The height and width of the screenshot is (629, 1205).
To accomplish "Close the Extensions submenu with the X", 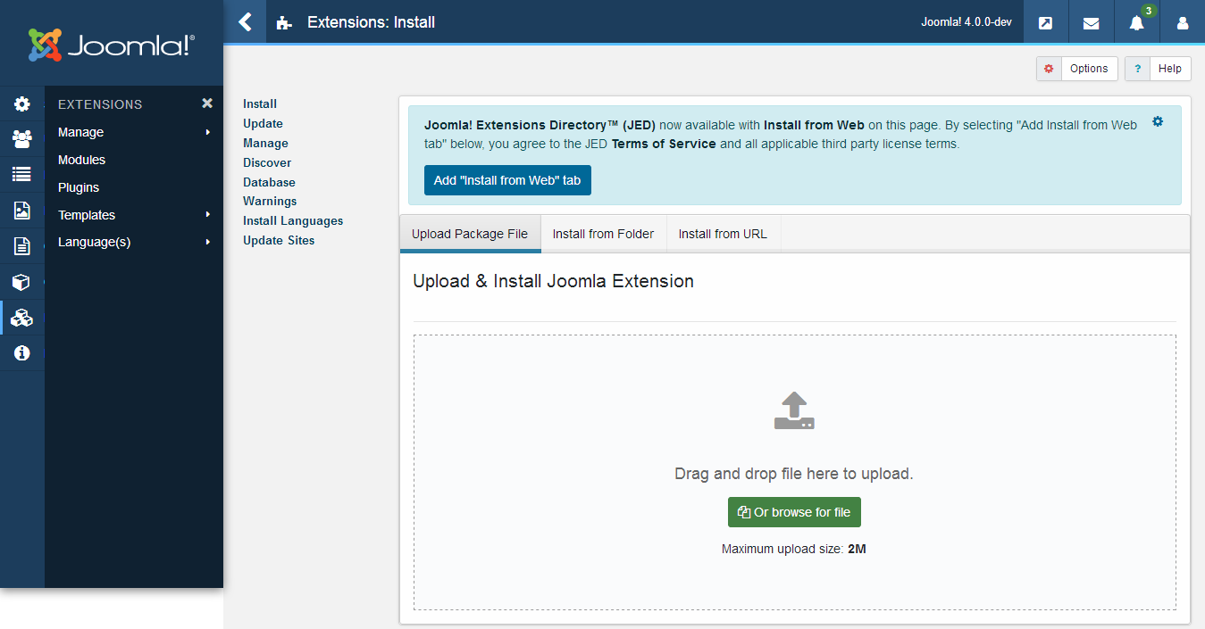I will (x=207, y=103).
